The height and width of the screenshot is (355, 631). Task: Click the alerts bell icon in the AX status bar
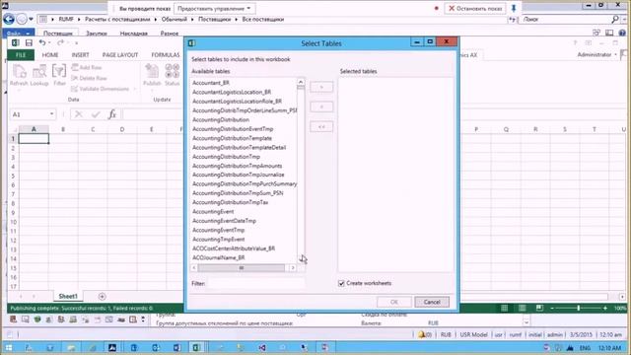(421, 334)
